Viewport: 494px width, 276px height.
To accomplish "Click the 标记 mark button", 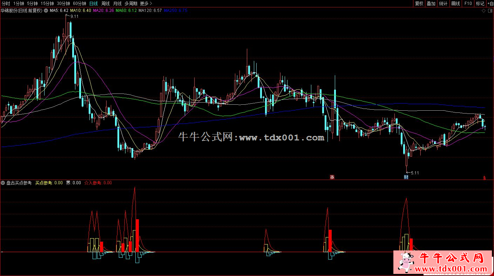I will 480,4.
